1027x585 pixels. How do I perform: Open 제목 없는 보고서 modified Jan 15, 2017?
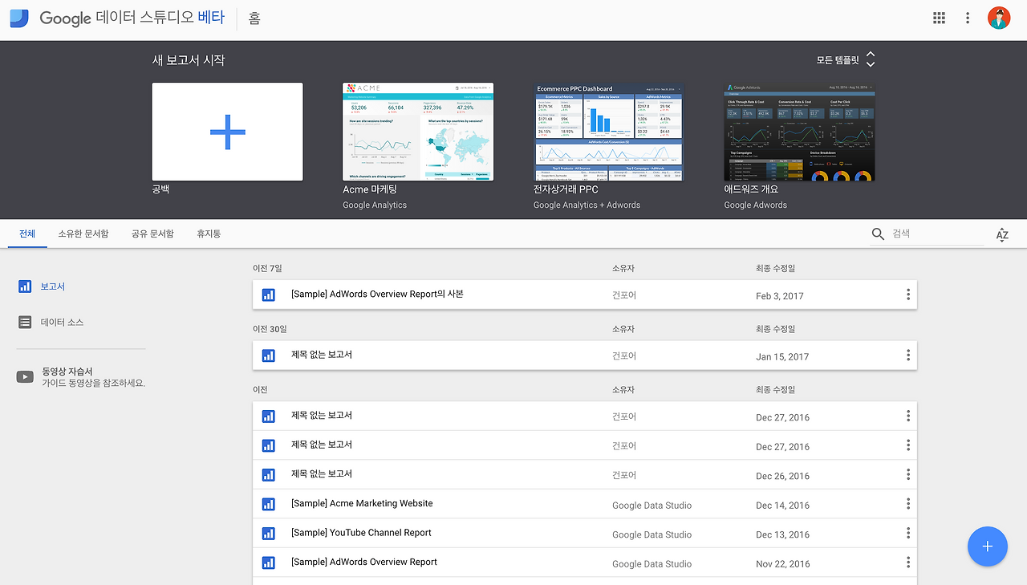(x=321, y=355)
